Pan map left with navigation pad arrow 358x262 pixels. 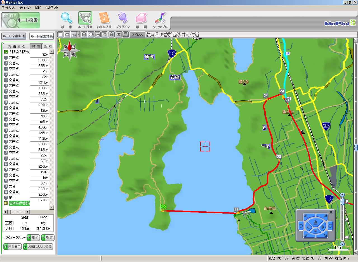(x=308, y=227)
